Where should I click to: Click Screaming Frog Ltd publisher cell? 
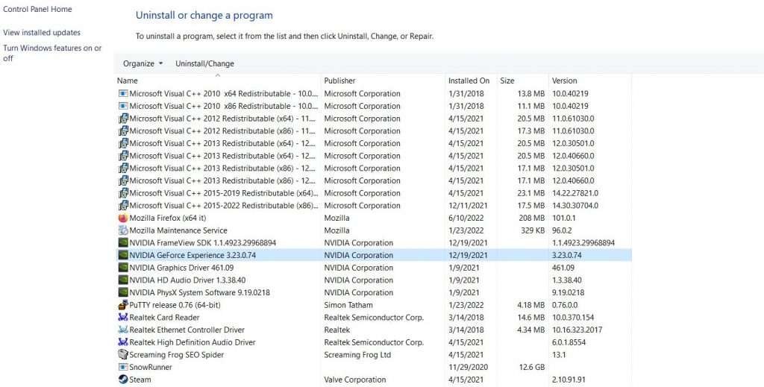coord(357,355)
